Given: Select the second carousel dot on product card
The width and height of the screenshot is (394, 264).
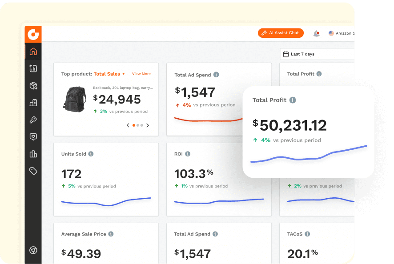Looking at the screenshot, I should (x=137, y=125).
